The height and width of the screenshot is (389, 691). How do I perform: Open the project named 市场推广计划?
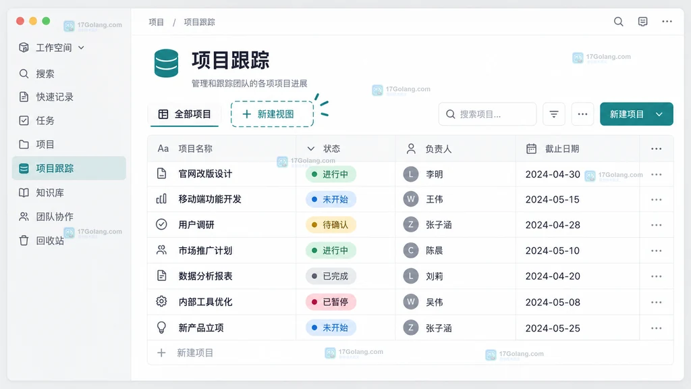205,251
